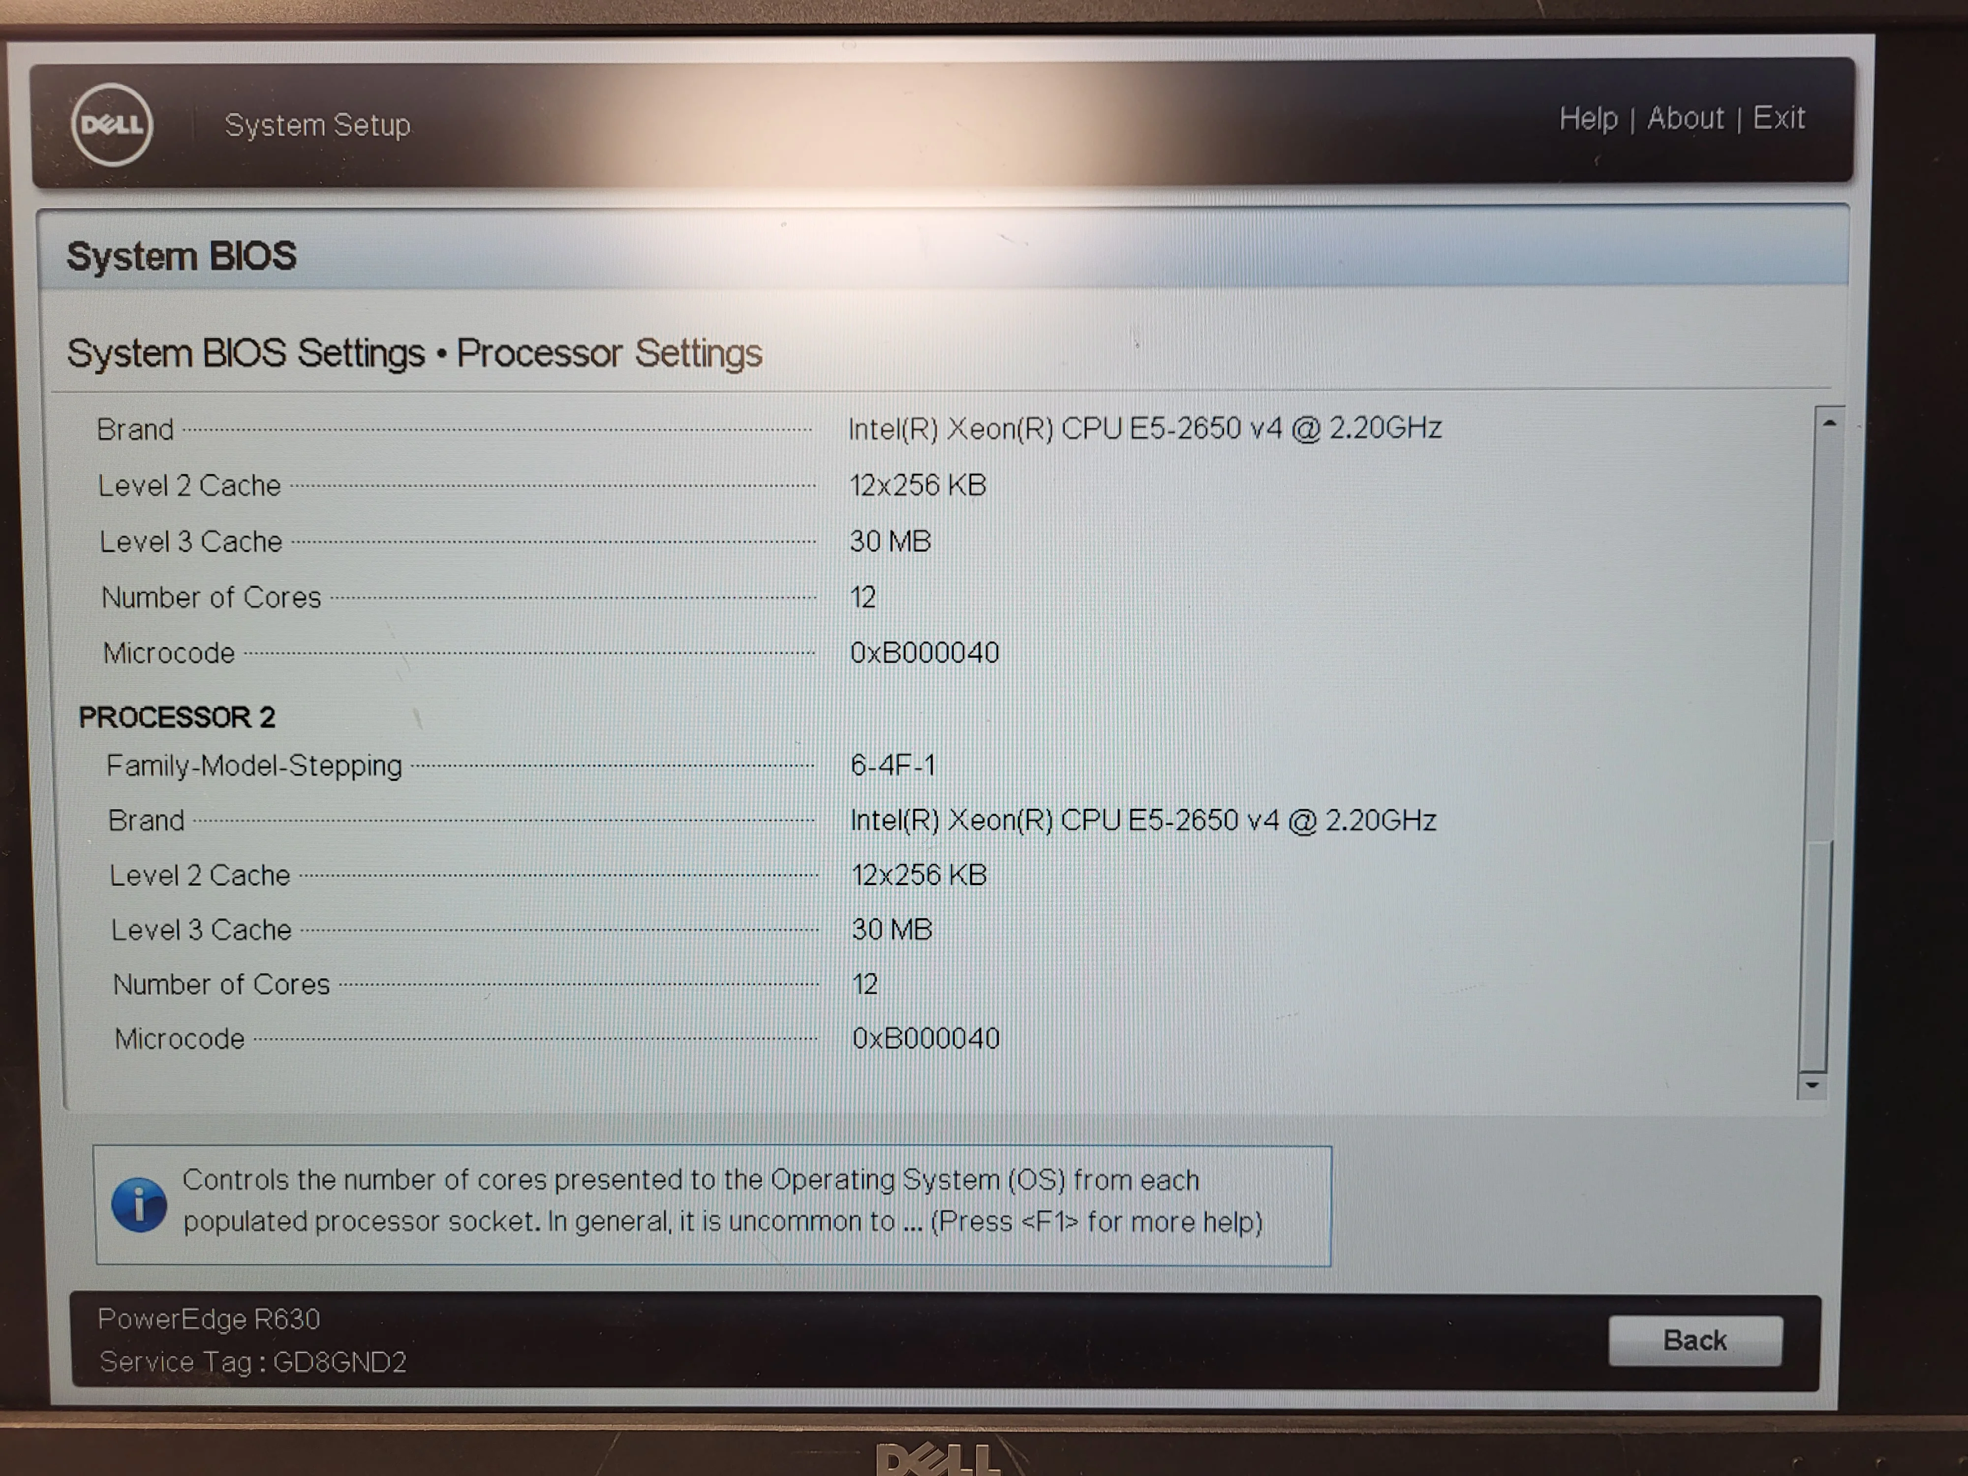Viewport: 1968px width, 1476px height.
Task: Click the "0xB000040" value under PROCESSOR 2
Action: [926, 1038]
